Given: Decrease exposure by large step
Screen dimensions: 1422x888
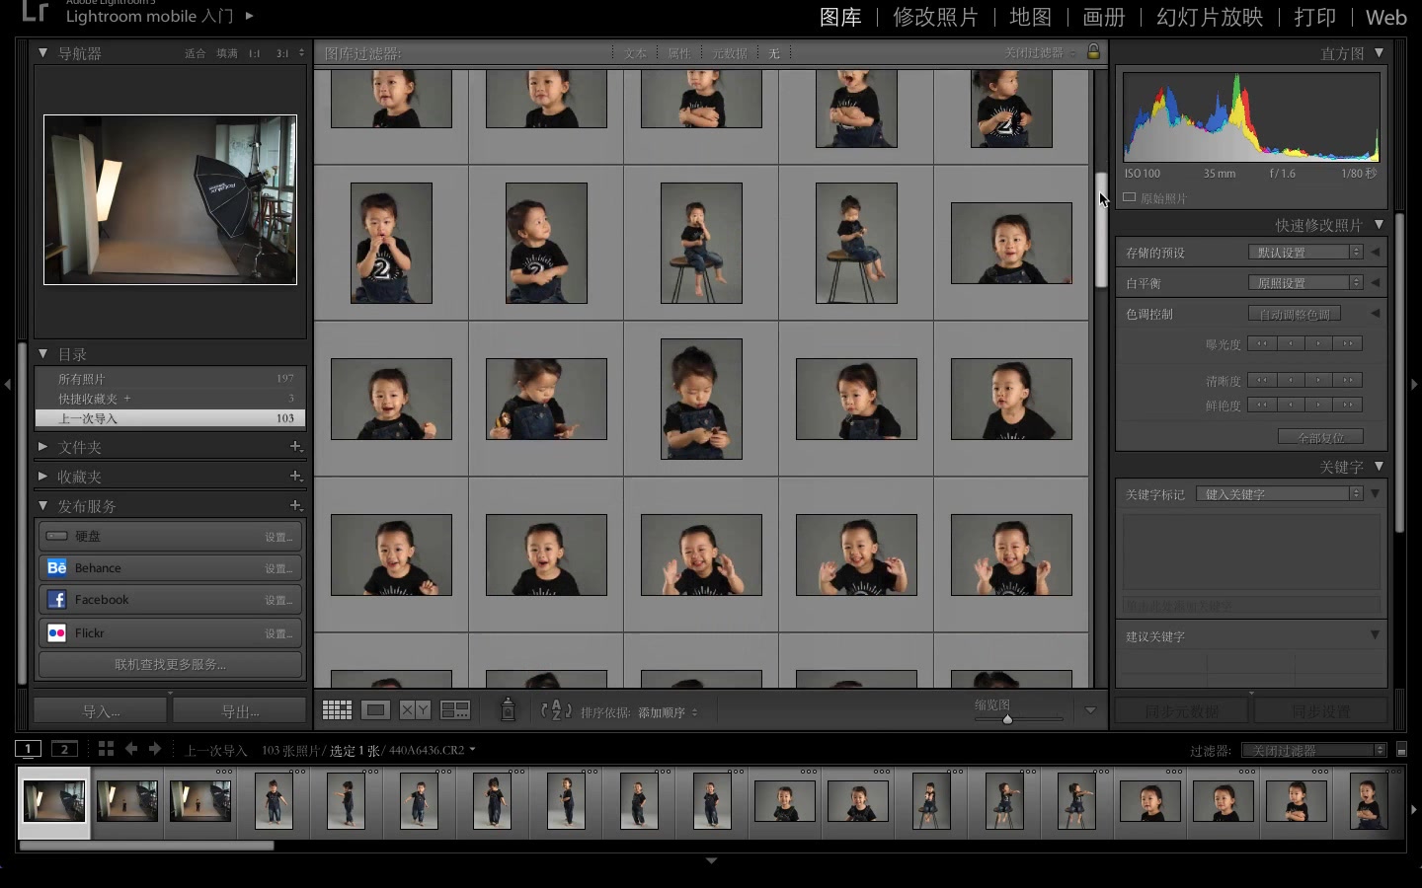Looking at the screenshot, I should pyautogui.click(x=1262, y=343).
